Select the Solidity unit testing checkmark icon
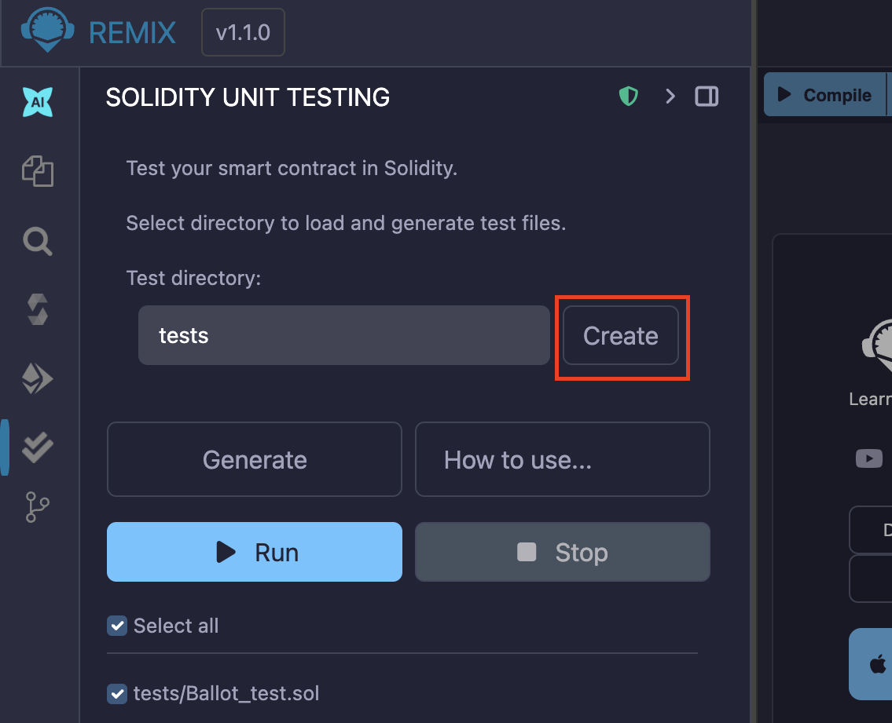 click(x=38, y=447)
